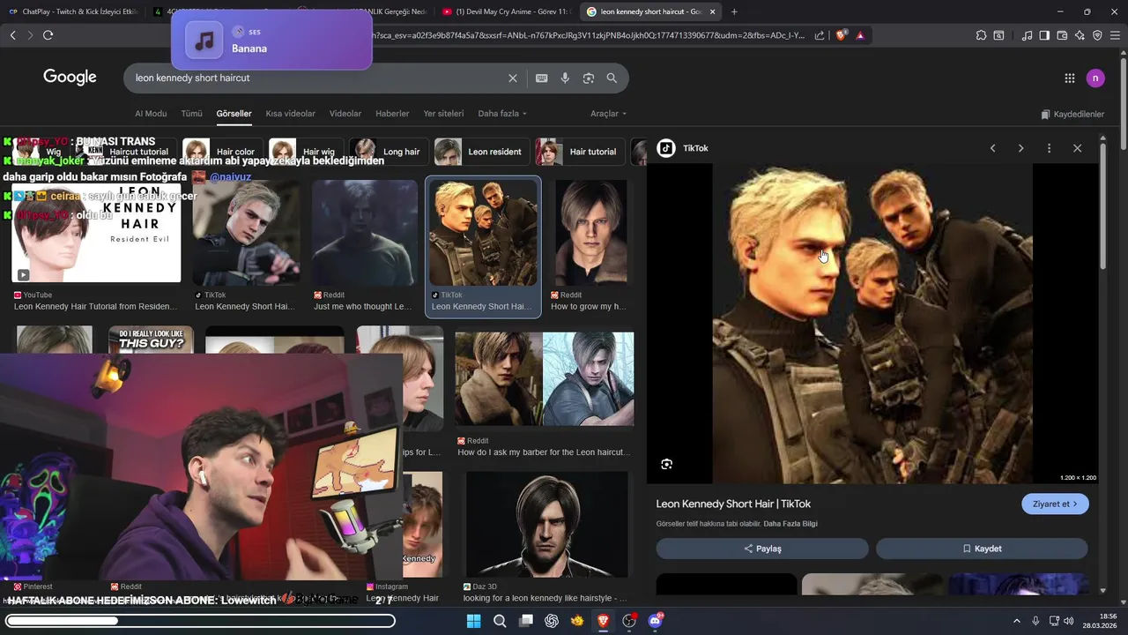
Task: Switch to Kısa videolar tab
Action: pos(290,114)
